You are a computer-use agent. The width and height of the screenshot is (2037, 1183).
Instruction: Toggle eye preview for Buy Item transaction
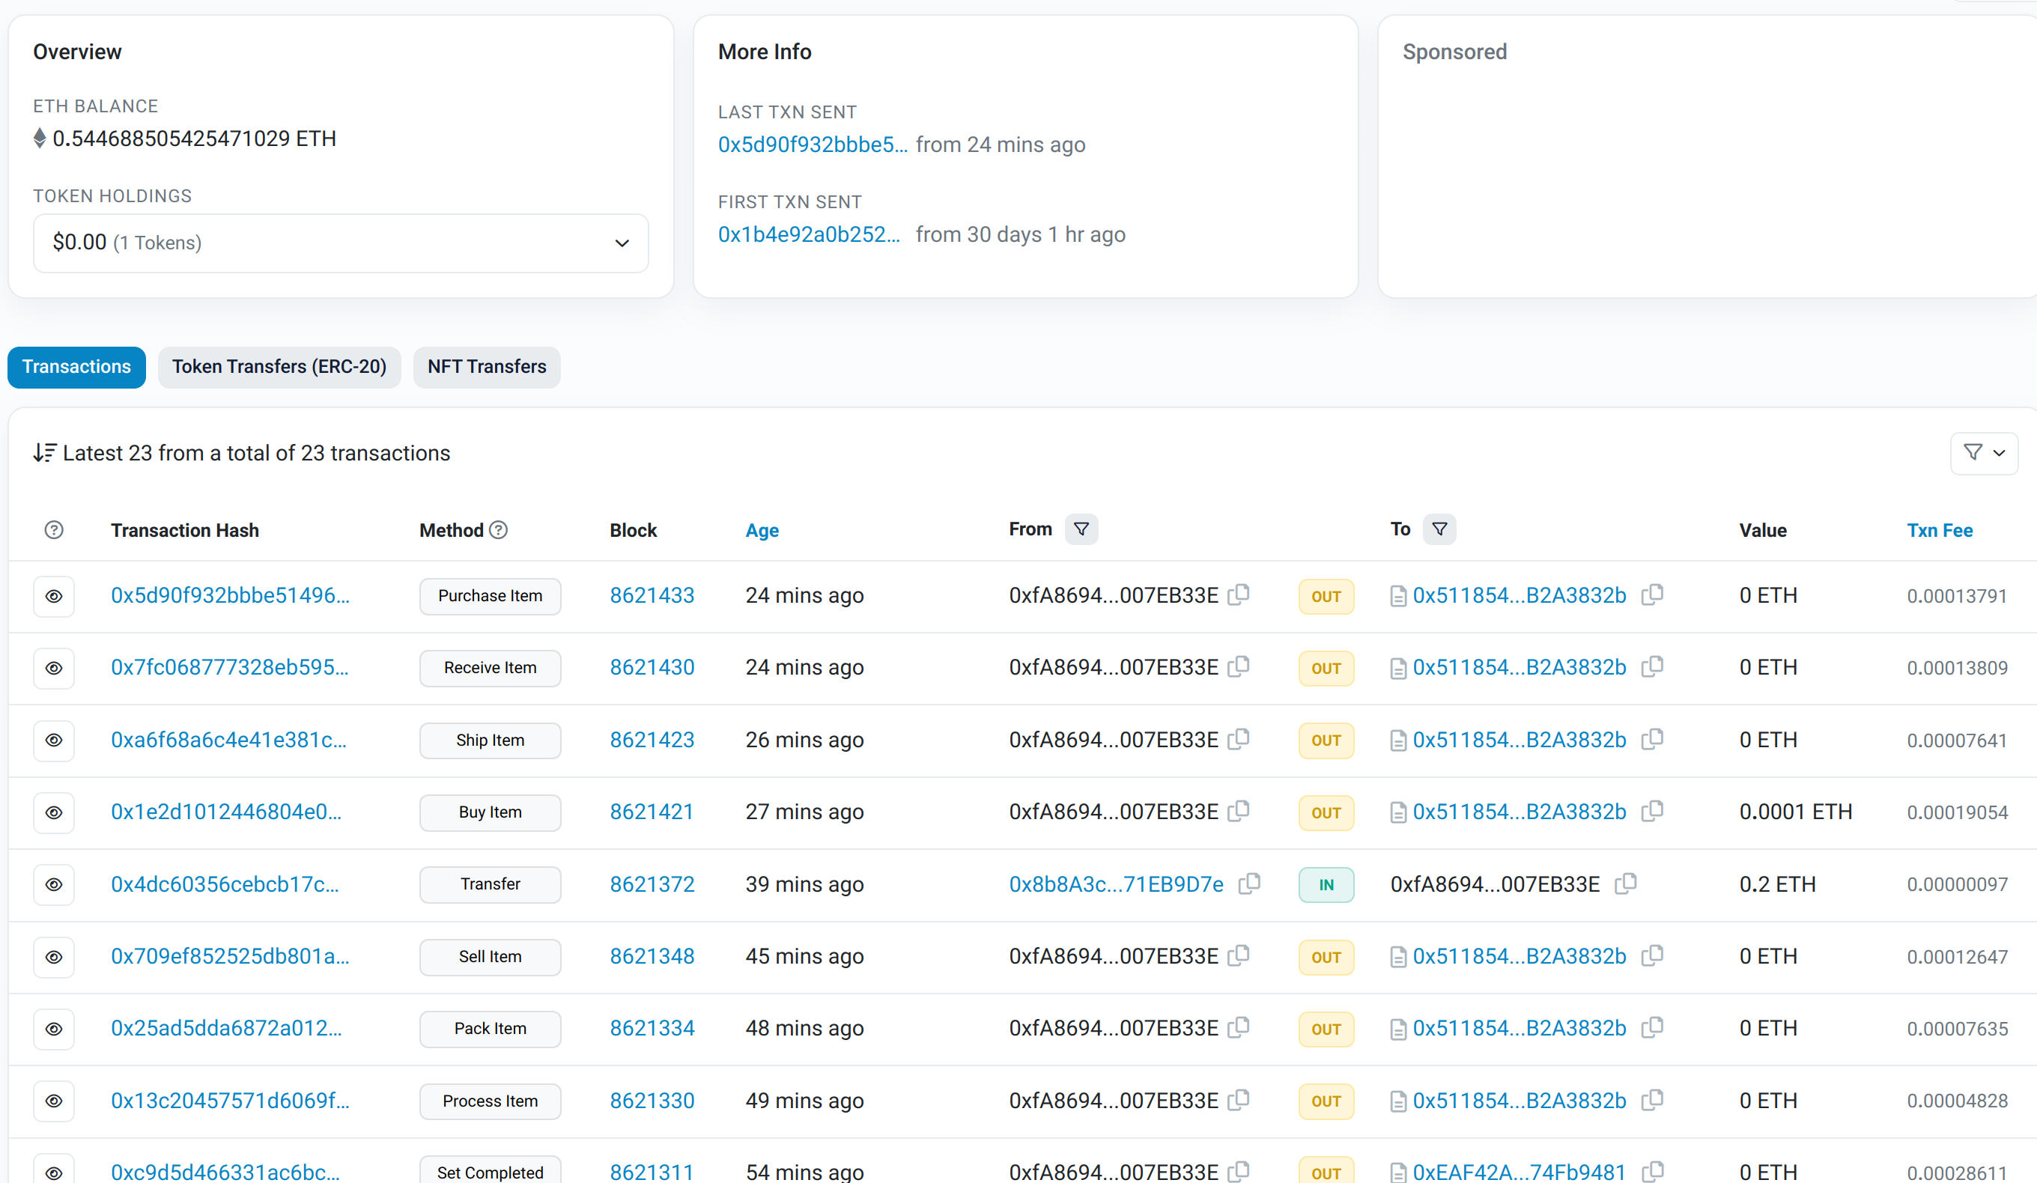53,812
